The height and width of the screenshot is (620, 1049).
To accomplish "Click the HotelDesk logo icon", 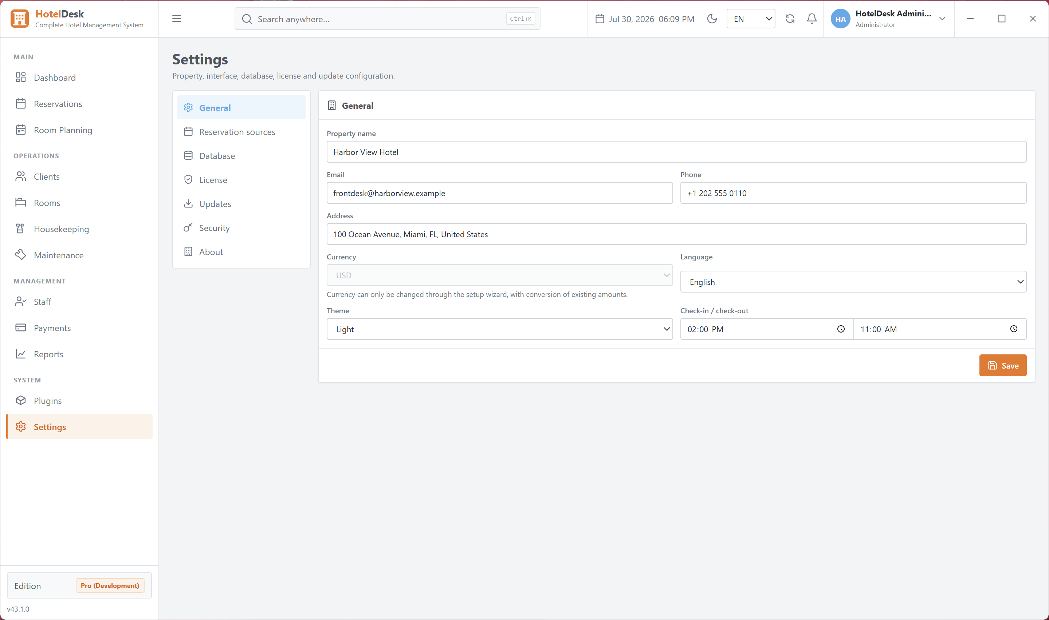I will (20, 19).
